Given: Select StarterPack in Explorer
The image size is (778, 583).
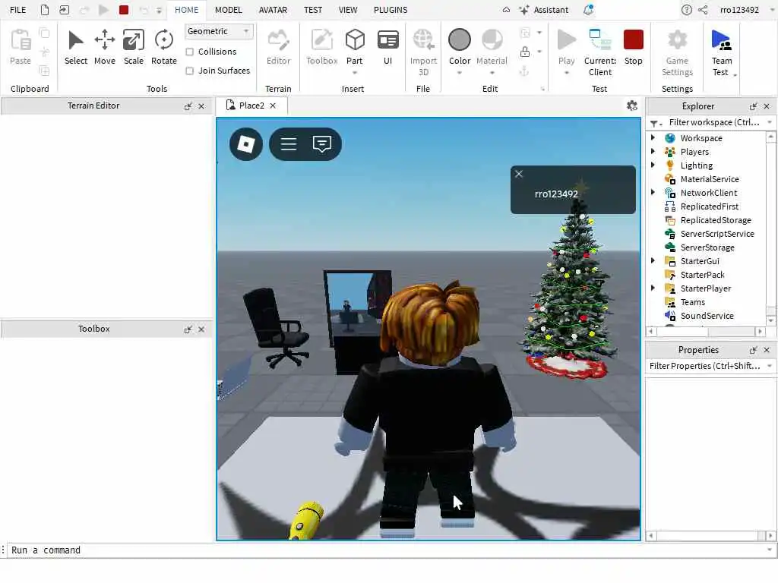Looking at the screenshot, I should point(702,275).
